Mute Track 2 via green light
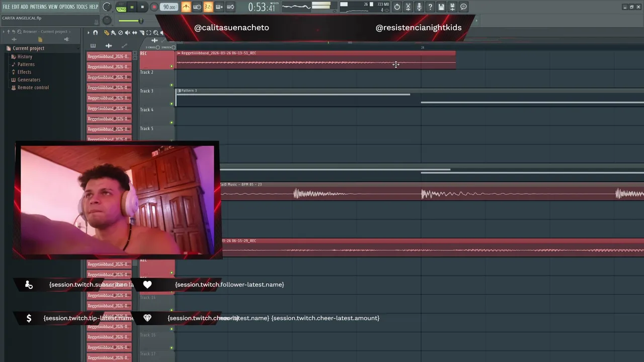Image resolution: width=644 pixels, height=362 pixels. [x=172, y=85]
